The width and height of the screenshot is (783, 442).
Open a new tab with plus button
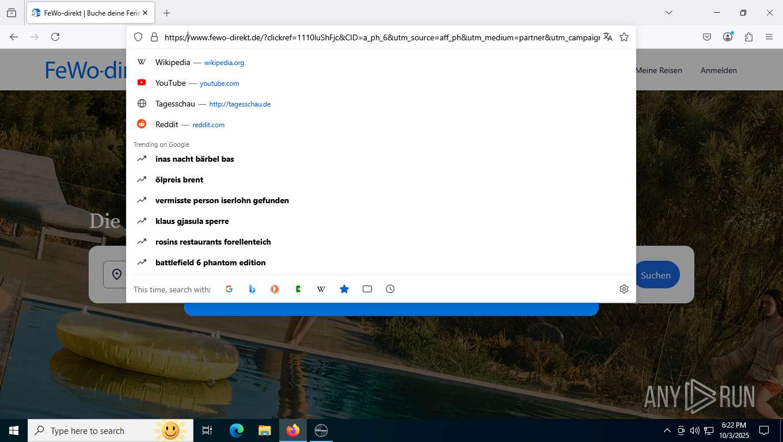(166, 13)
